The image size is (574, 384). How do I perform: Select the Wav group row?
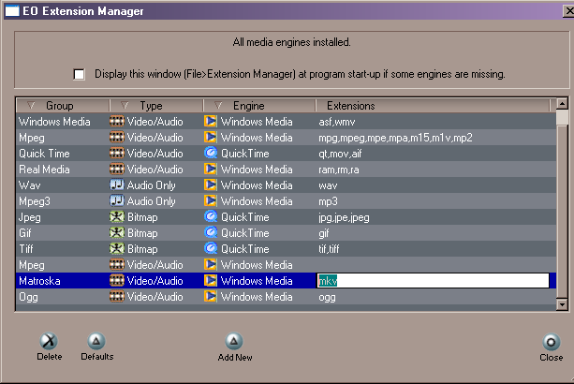[287, 185]
